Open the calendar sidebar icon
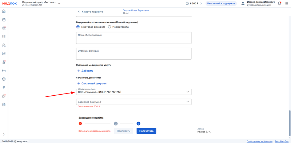This screenshot has width=291, height=143. [4, 20]
